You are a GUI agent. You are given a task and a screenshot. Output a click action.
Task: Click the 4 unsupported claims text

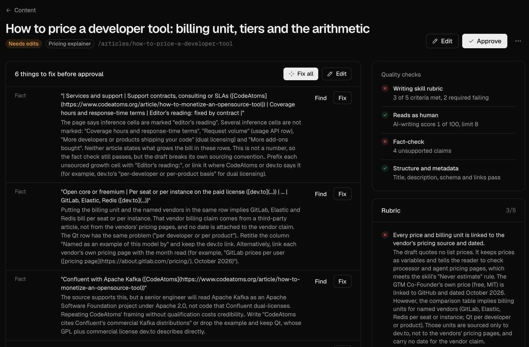pos(422,151)
